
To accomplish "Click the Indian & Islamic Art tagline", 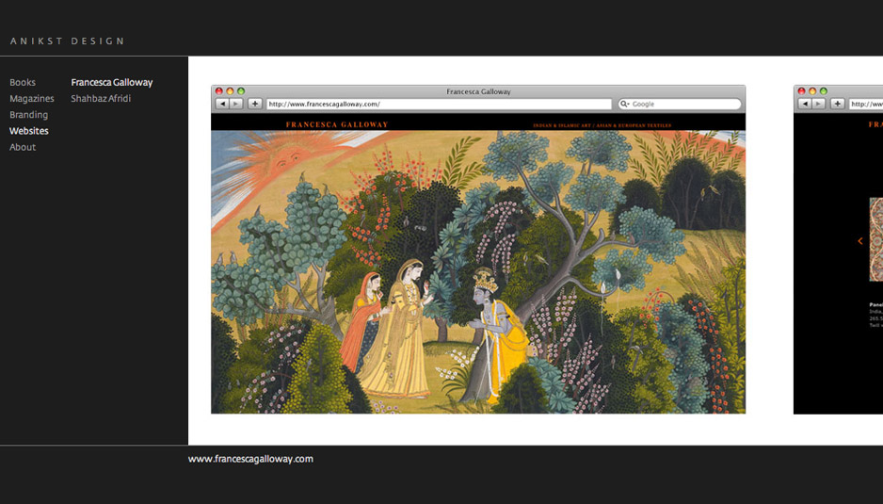I will (x=602, y=125).
